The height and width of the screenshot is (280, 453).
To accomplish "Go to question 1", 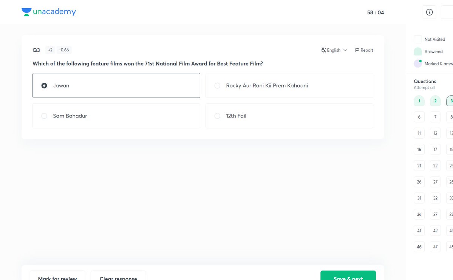I will pos(419,101).
